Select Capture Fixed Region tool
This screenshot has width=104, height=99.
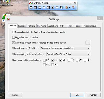(57, 8)
